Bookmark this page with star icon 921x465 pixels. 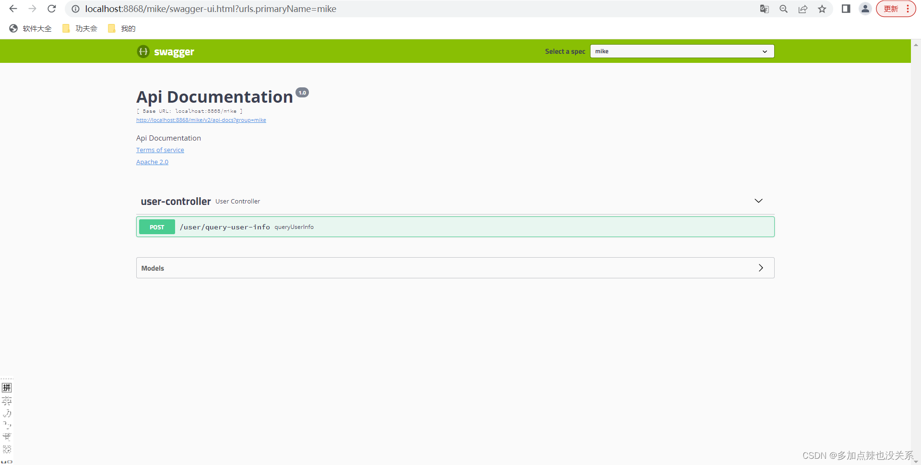[822, 9]
